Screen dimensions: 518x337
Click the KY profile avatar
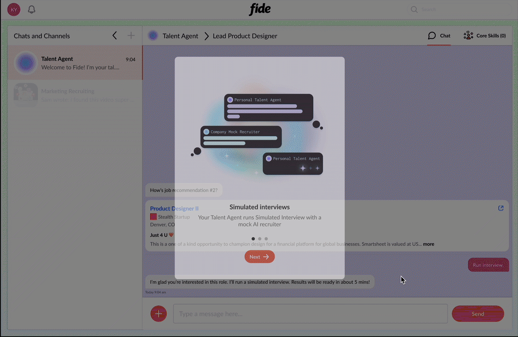pos(14,9)
